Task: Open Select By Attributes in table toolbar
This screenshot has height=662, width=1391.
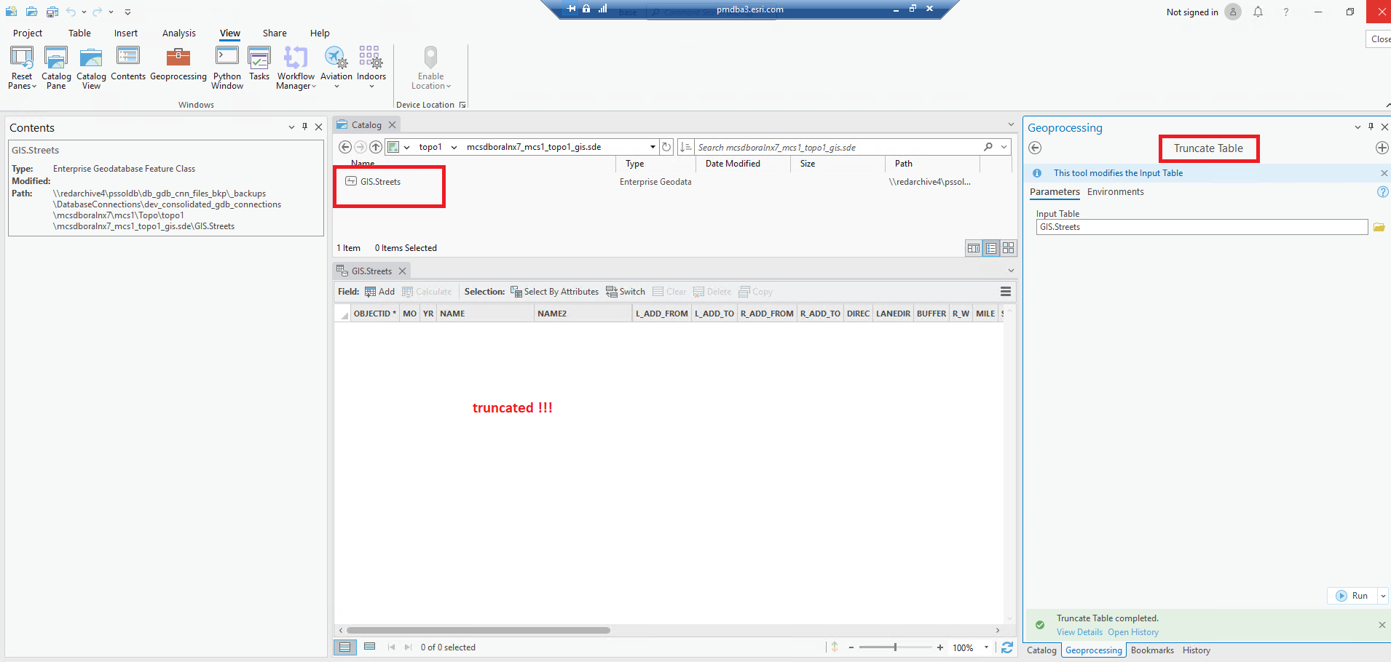Action: click(x=555, y=291)
